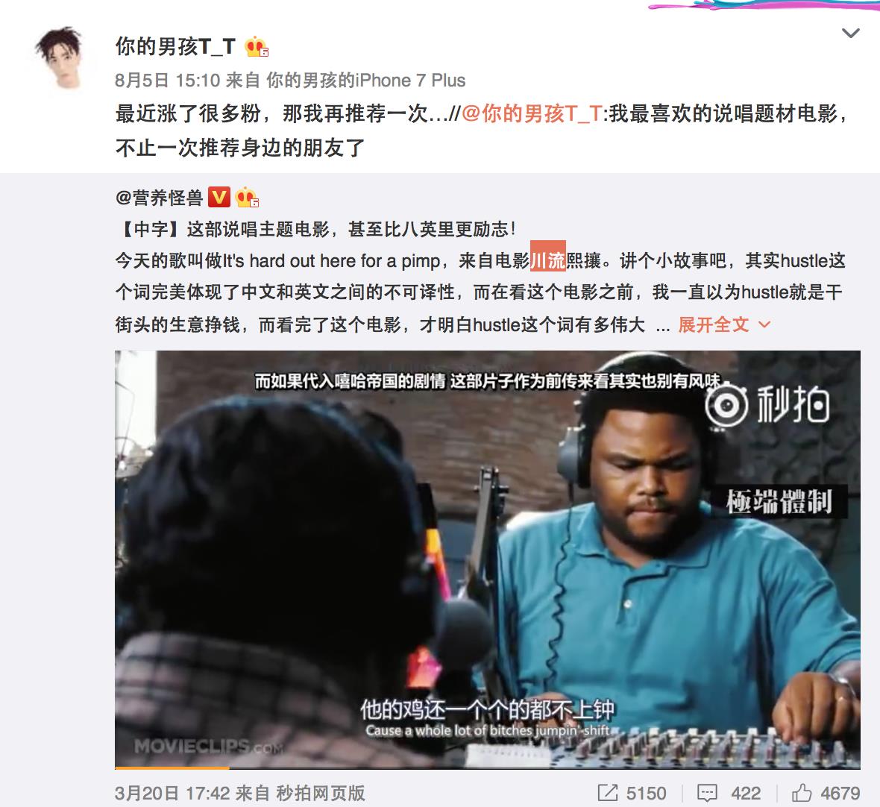The height and width of the screenshot is (807, 880).
Task: Click the orange video progress bar
Action: pos(172,767)
